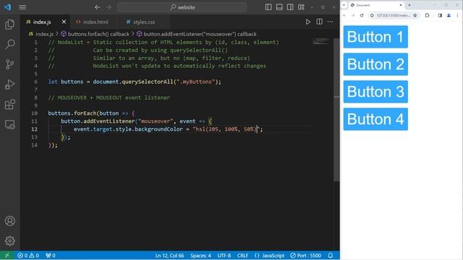Screen dimensions: 463x260
Task: Open the Manage settings gear
Action: (x=9, y=240)
